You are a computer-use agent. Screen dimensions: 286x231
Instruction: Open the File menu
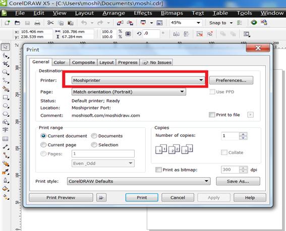click(x=20, y=13)
